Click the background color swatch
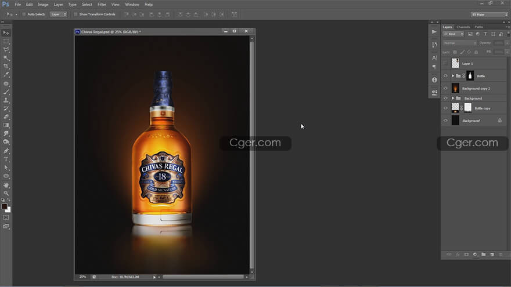 [x=9, y=210]
